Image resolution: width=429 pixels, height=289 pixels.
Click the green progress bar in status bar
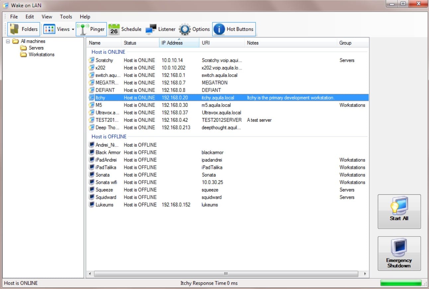click(401, 283)
